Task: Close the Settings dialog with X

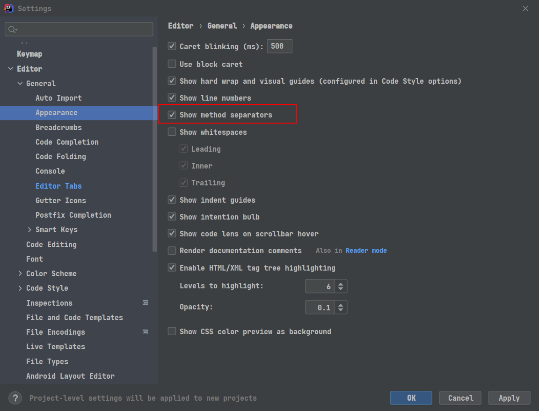Action: tap(525, 8)
